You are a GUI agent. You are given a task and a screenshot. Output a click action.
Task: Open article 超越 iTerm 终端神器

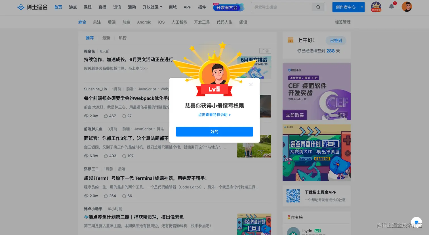click(x=145, y=178)
